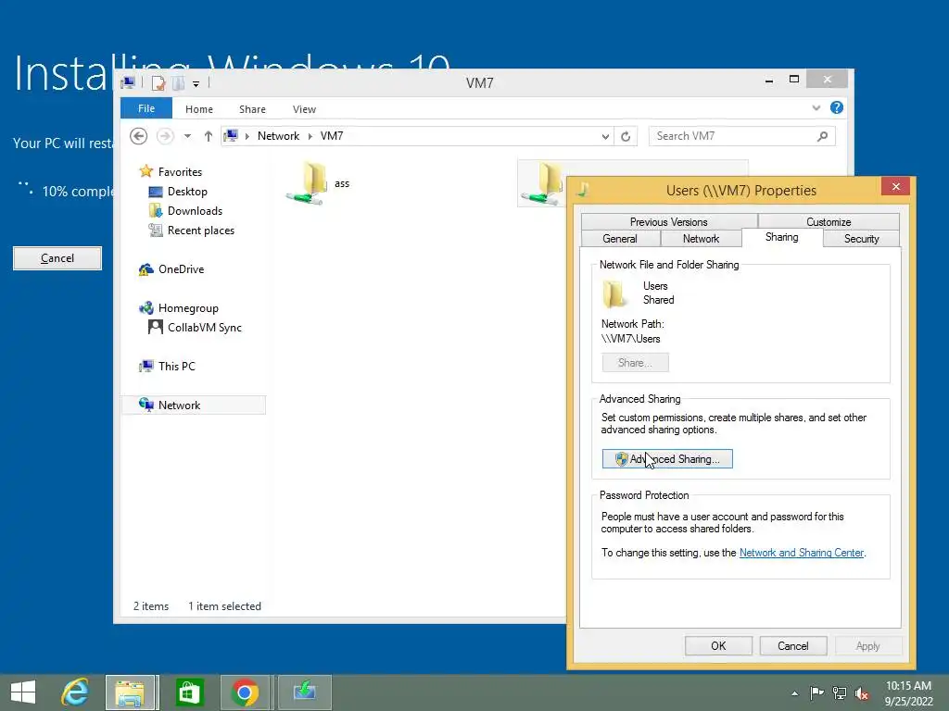Go forward in Explorer navigation
This screenshot has width=949, height=711.
[165, 136]
